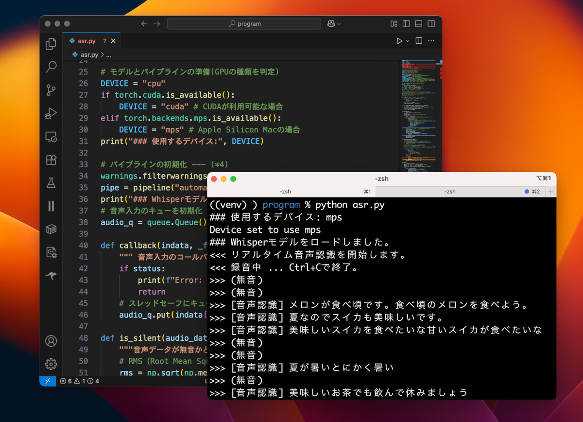
Task: Select the asr.py editor tab
Action: [91, 41]
